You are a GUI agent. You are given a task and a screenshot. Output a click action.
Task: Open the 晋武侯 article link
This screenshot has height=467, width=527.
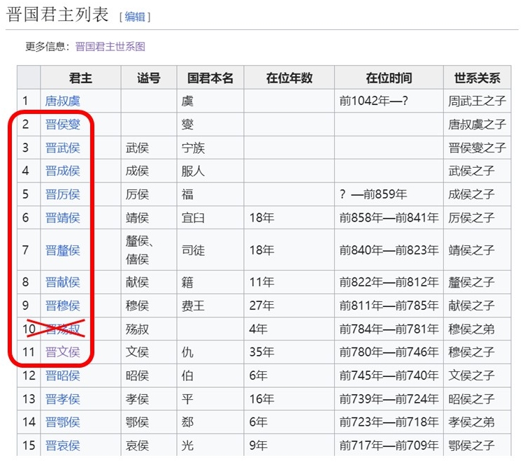[63, 148]
